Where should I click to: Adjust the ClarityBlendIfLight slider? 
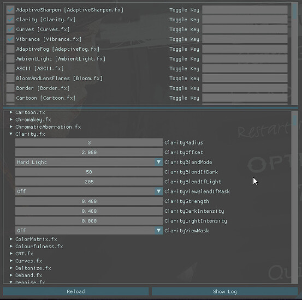coord(89,182)
